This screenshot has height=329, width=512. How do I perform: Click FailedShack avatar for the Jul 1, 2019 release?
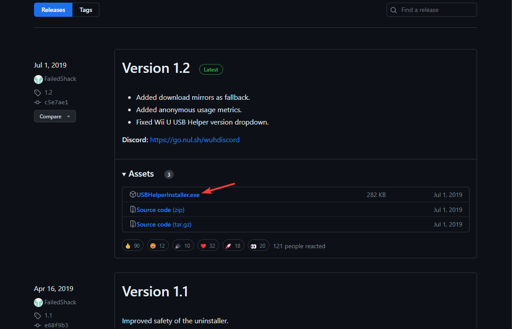pos(38,79)
